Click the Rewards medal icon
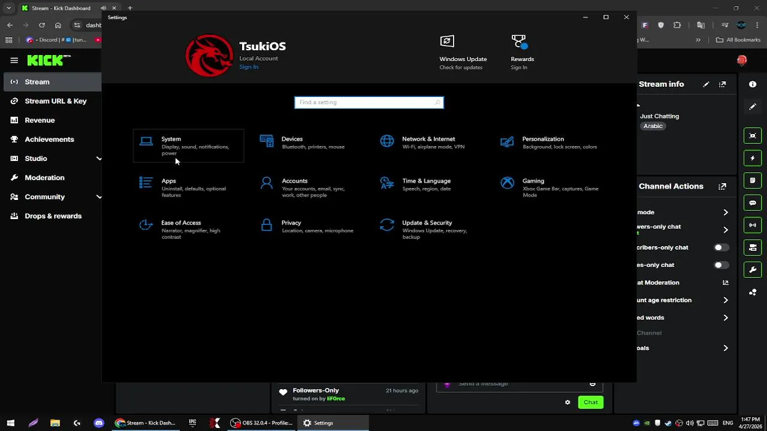 519,42
